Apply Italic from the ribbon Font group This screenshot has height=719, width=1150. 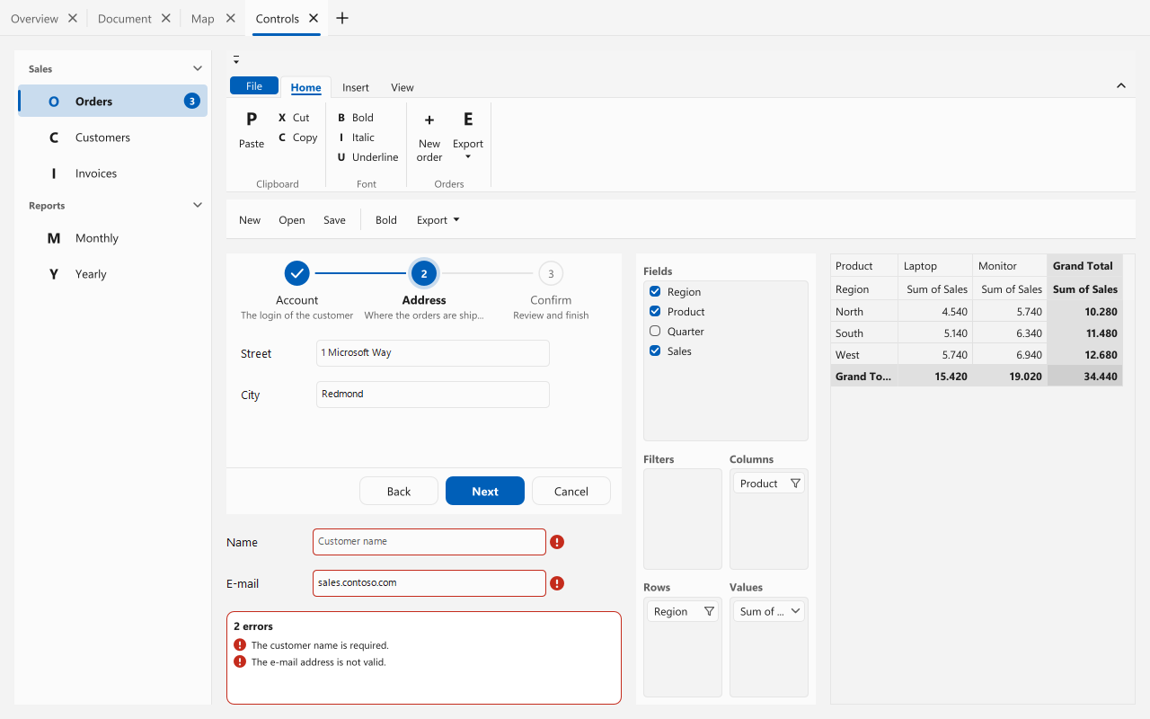pyautogui.click(x=356, y=138)
